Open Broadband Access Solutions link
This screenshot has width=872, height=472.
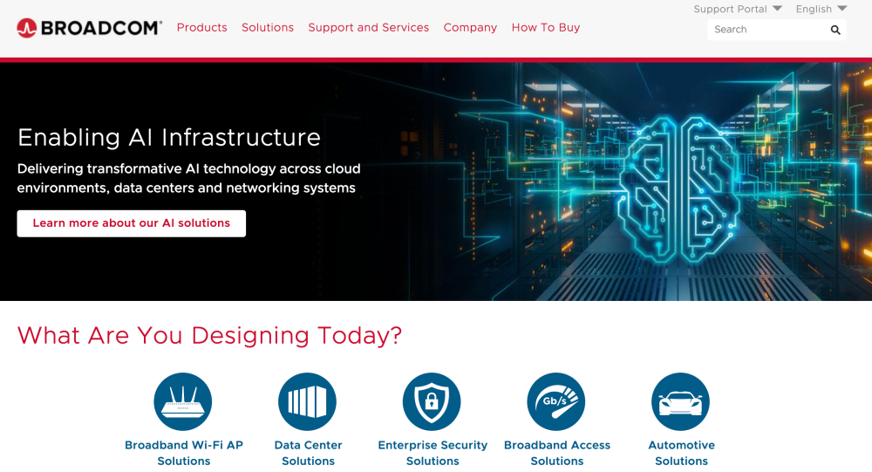point(556,453)
